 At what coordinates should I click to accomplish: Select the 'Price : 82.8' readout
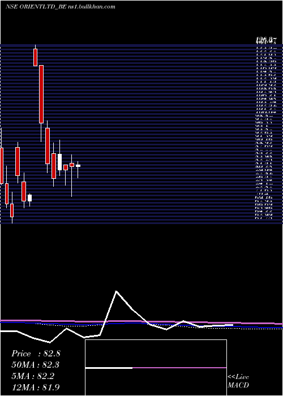click(36, 354)
